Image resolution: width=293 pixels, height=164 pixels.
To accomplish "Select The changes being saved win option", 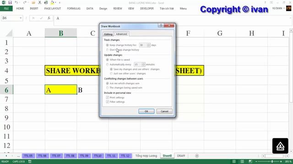I will tap(107, 88).
